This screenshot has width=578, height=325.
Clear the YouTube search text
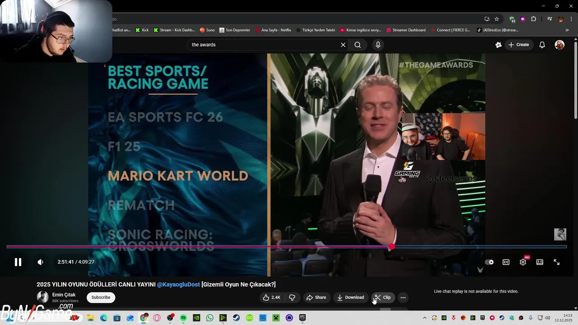click(343, 45)
